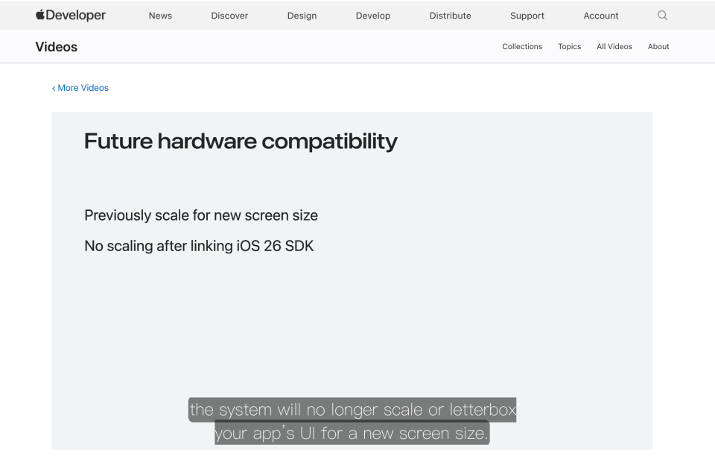Switch to the Topics tab
Screen dimensions: 715x456
click(x=570, y=46)
